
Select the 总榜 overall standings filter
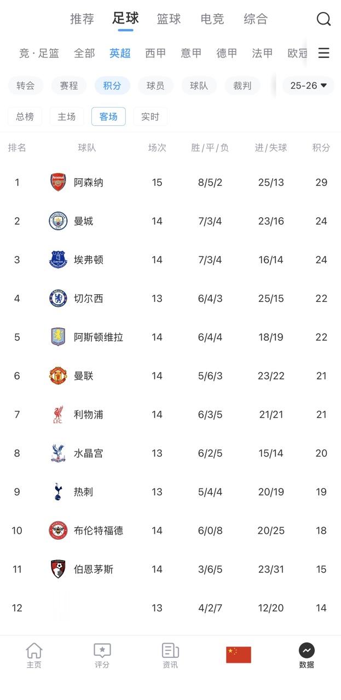[x=25, y=116]
